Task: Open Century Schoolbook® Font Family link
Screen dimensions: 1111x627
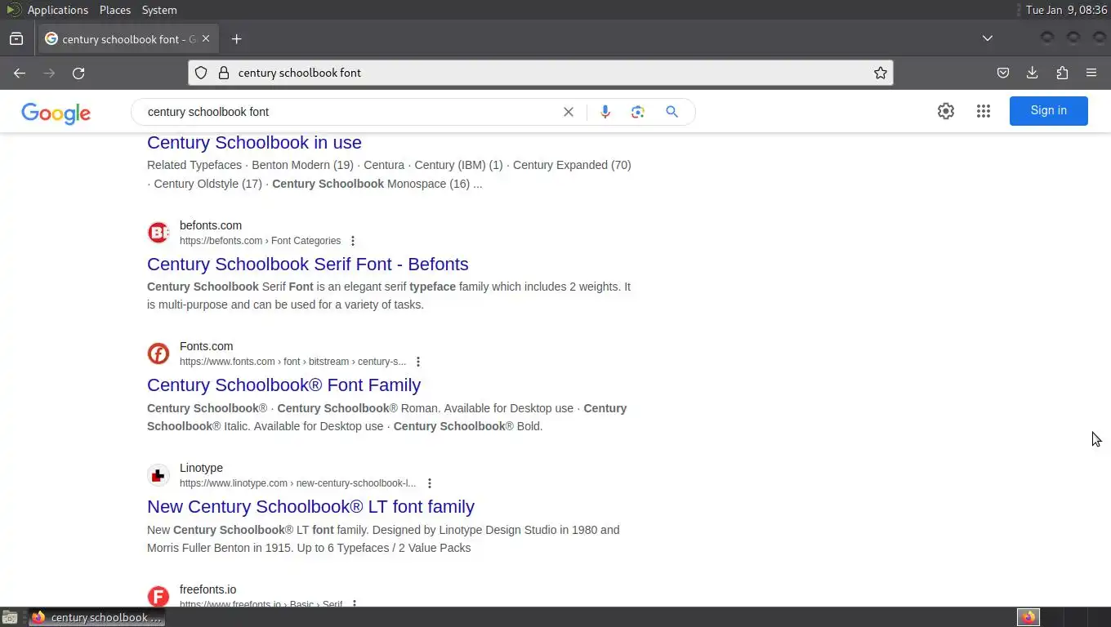Action: pos(283,385)
